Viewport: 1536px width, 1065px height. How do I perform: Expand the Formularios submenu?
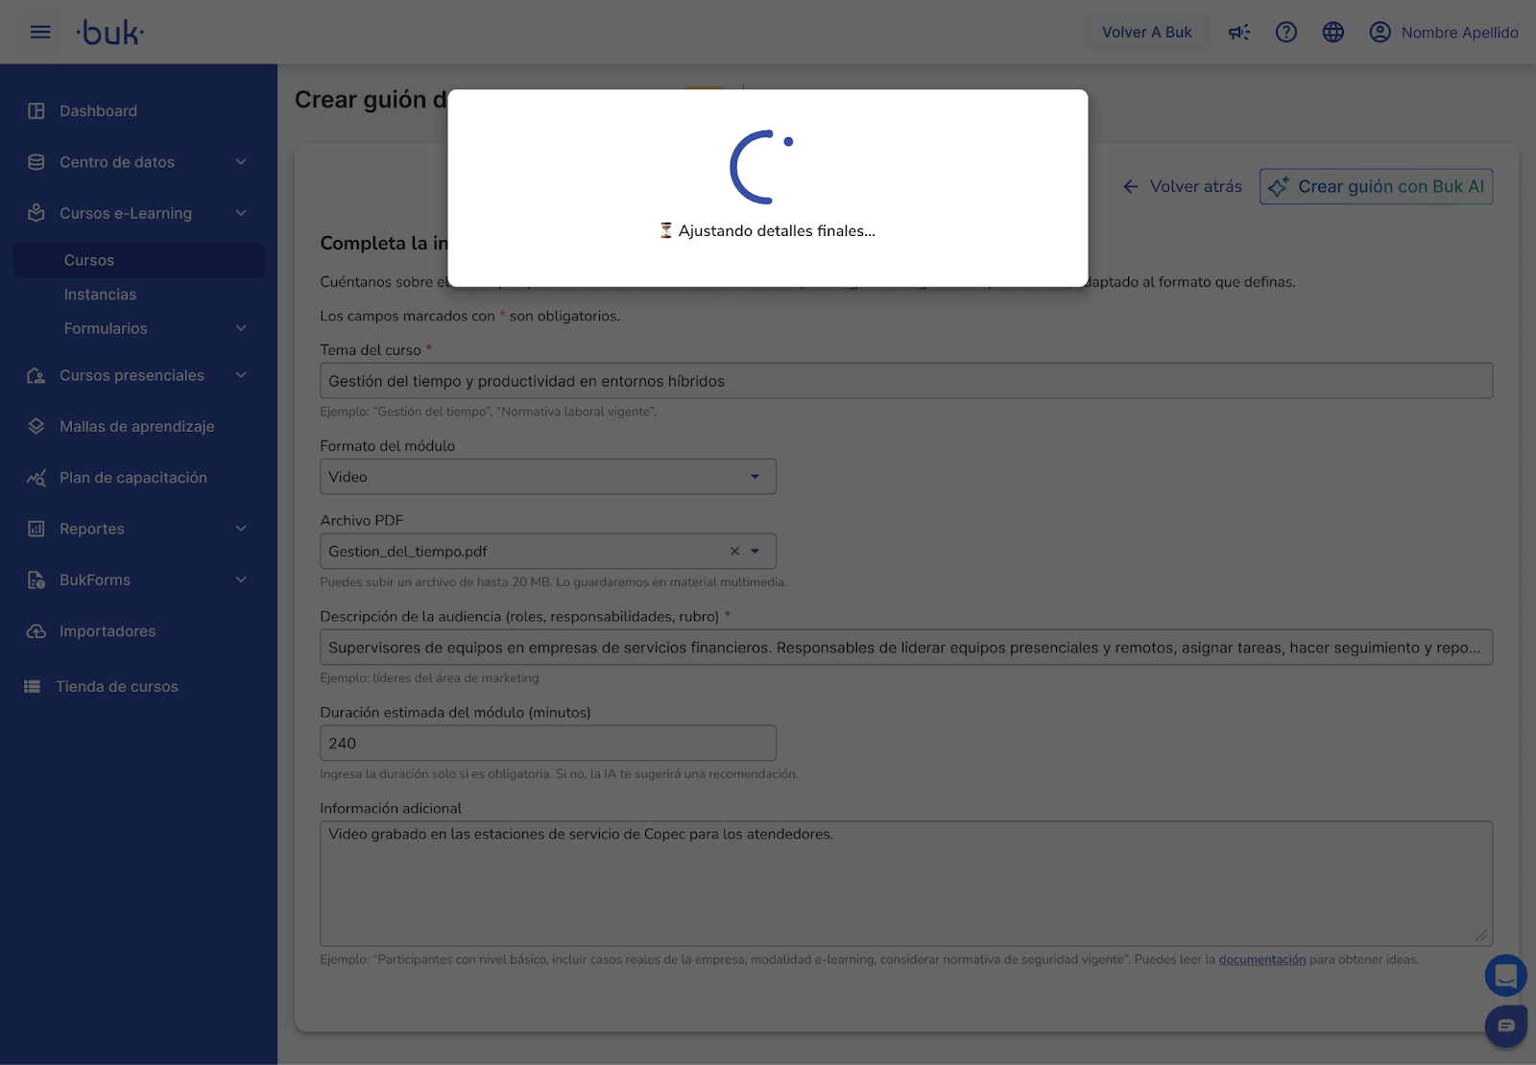click(240, 328)
